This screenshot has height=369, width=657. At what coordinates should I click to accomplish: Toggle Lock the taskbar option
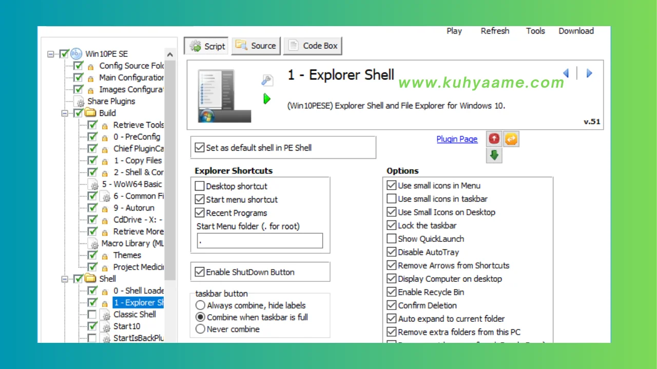[x=392, y=225]
